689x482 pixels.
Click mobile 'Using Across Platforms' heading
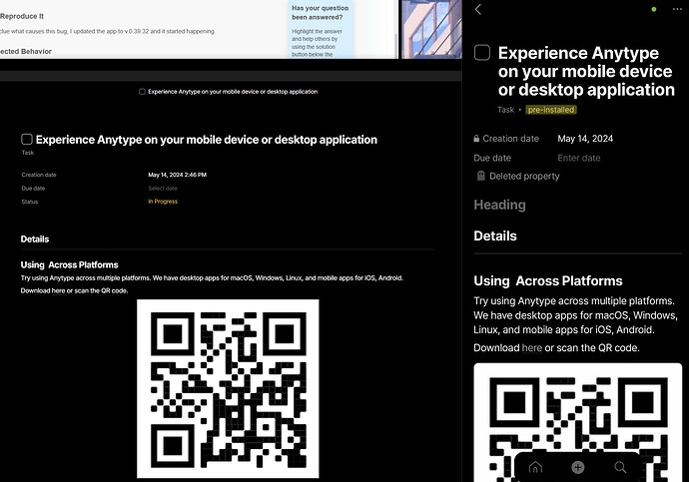pos(548,280)
